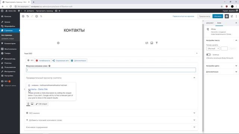Screen dimensions: 239x134
Task: Open the SEO menu in admin sidebar
Action: point(10,81)
